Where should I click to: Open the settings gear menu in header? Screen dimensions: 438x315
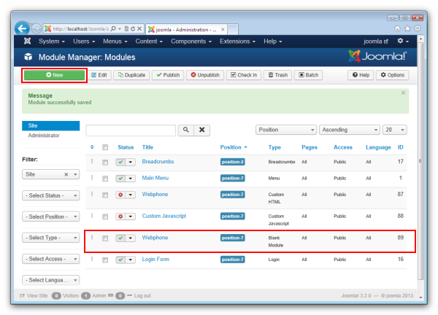click(x=403, y=42)
